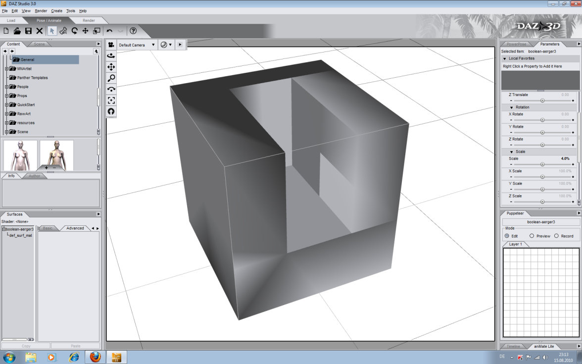The image size is (582, 364).
Task: Click the Copy button in Surfaces
Action: [26, 346]
